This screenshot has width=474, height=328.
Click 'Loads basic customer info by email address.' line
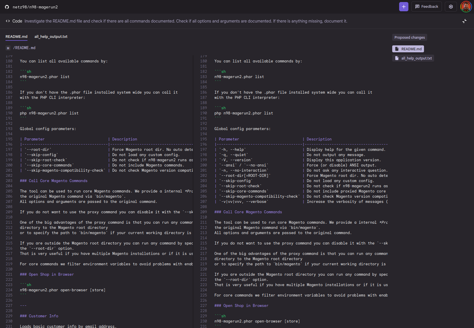[68, 326]
